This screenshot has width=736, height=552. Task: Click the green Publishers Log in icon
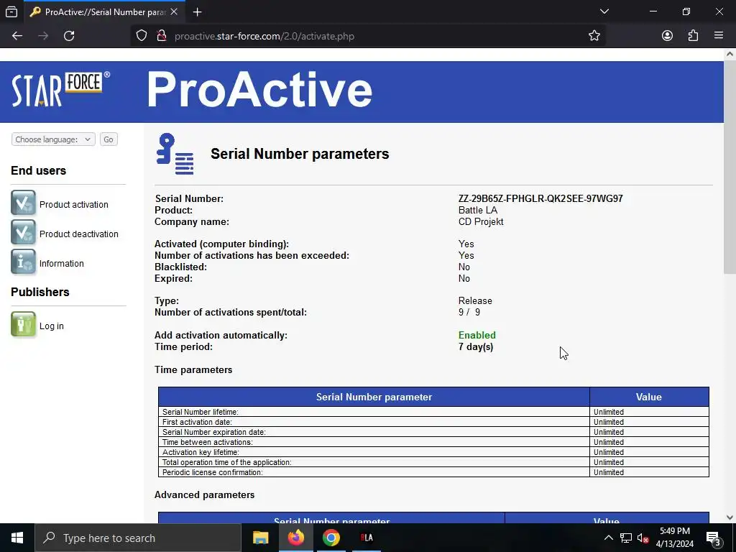click(x=23, y=324)
